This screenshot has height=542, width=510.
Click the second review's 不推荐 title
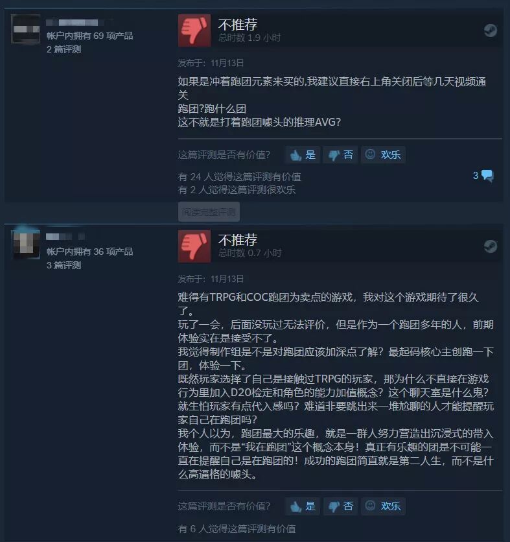pos(238,240)
